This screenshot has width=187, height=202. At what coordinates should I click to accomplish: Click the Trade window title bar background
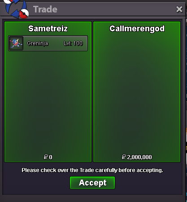click(117, 9)
